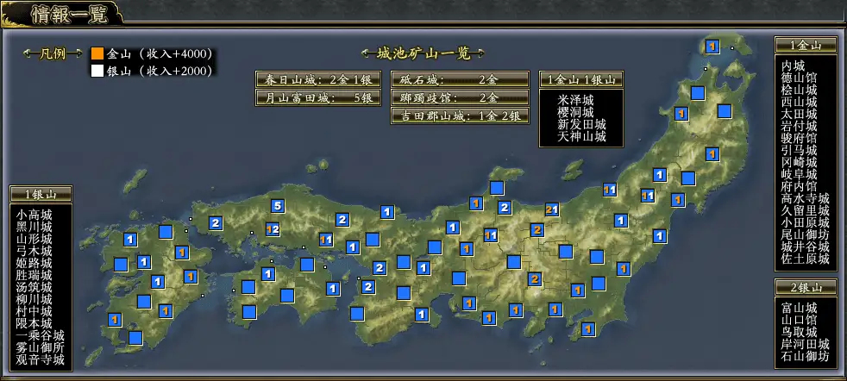Screen dimensions: 847x381
Task: Select 引马城 in the 1金山 list
Action: click(799, 150)
